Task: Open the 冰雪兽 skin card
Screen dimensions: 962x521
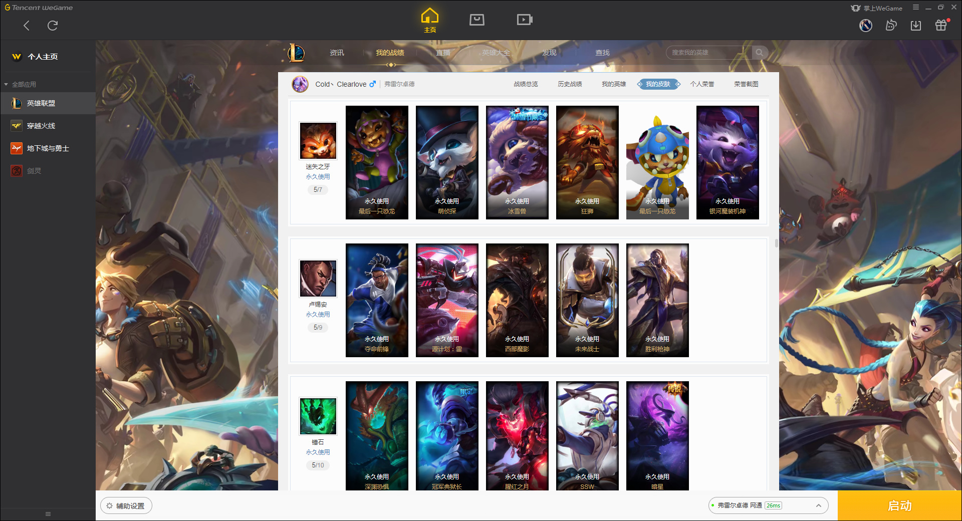Action: pos(517,162)
